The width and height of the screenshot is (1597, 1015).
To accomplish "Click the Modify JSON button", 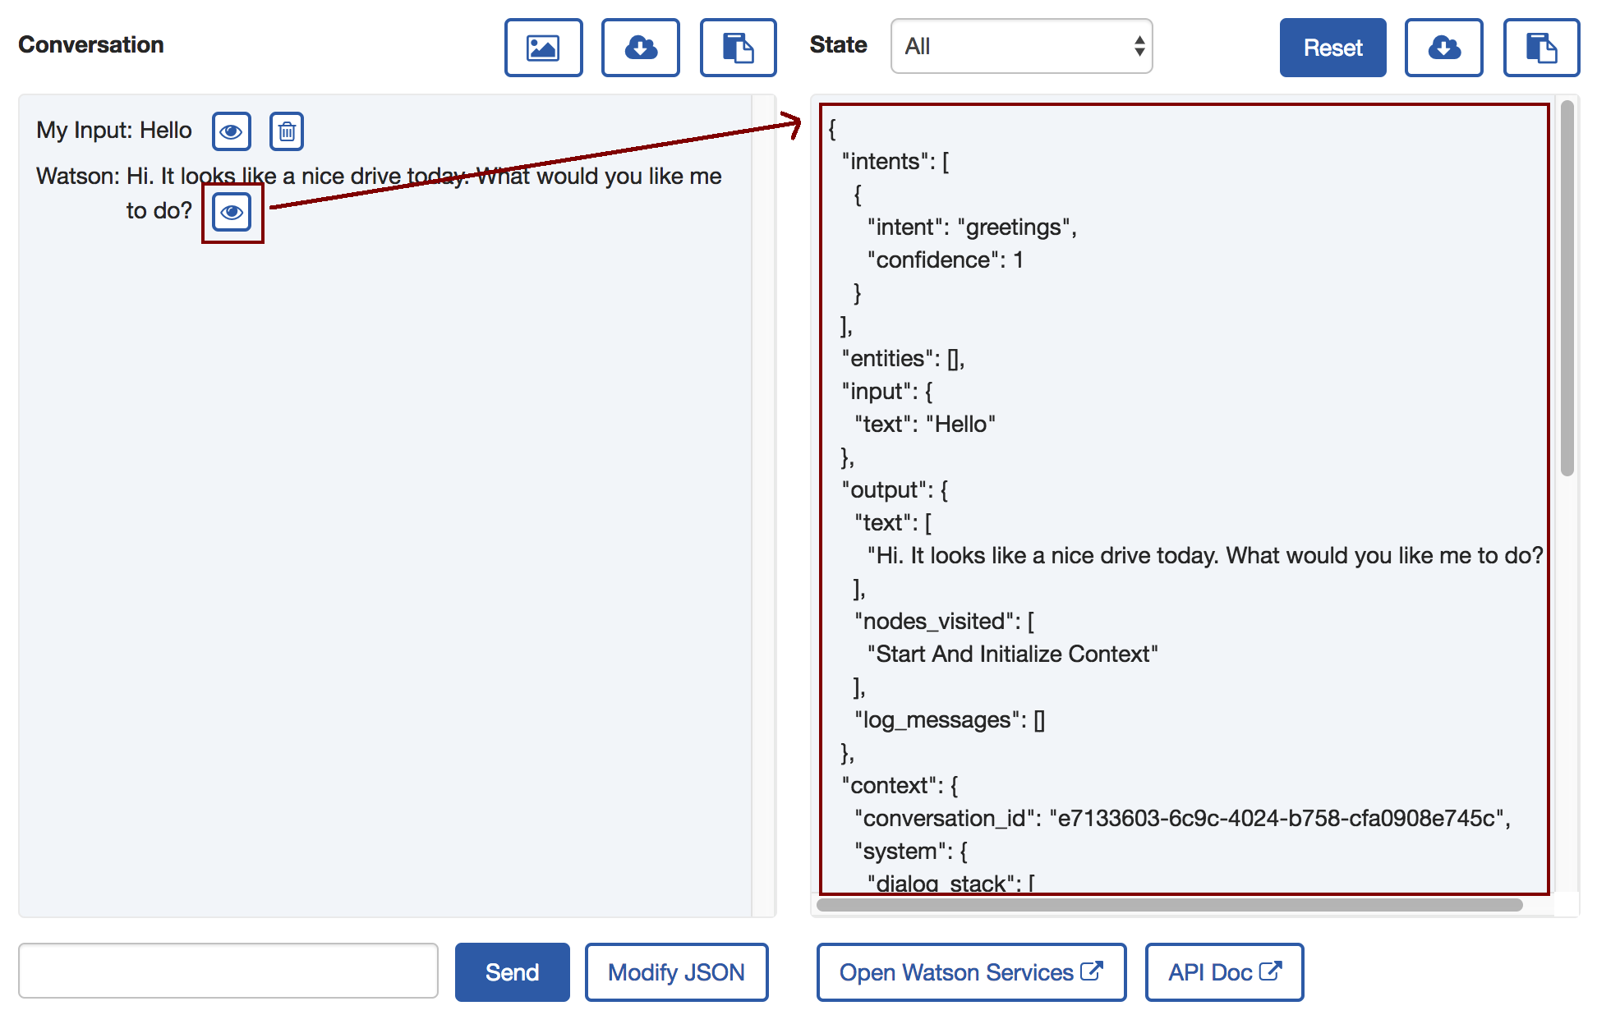I will 676,972.
